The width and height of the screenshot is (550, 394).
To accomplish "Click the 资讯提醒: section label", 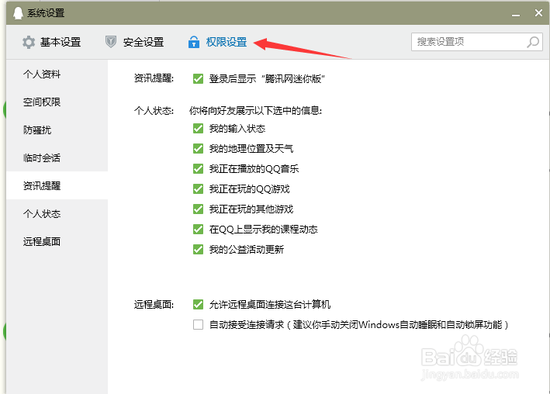I will pyautogui.click(x=154, y=78).
